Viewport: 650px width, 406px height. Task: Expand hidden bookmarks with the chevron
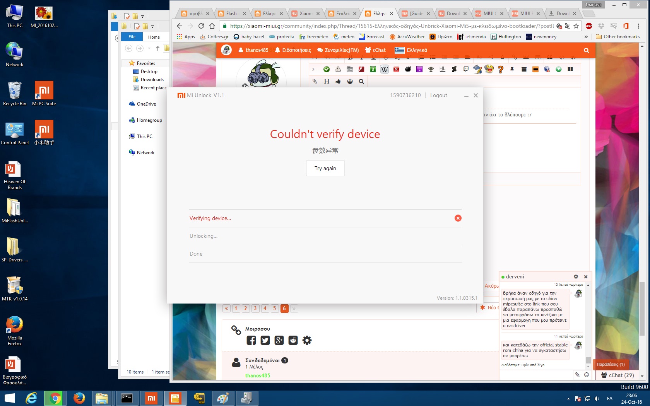pos(586,37)
